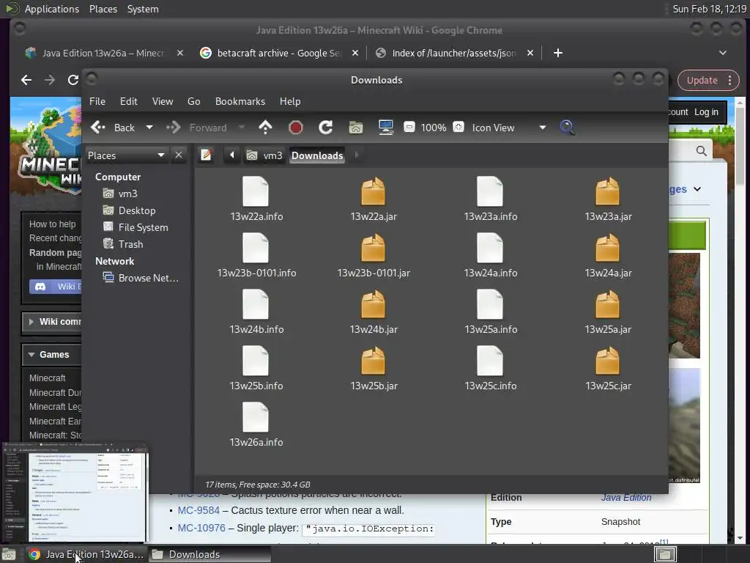Click Log in on the wiki page
This screenshot has width=750, height=563.
click(x=706, y=112)
